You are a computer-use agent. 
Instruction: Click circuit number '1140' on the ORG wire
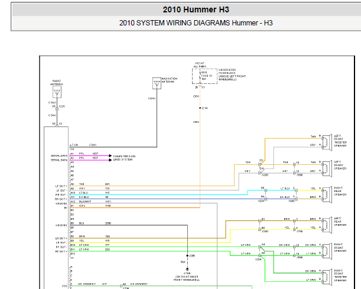[x=108, y=206]
